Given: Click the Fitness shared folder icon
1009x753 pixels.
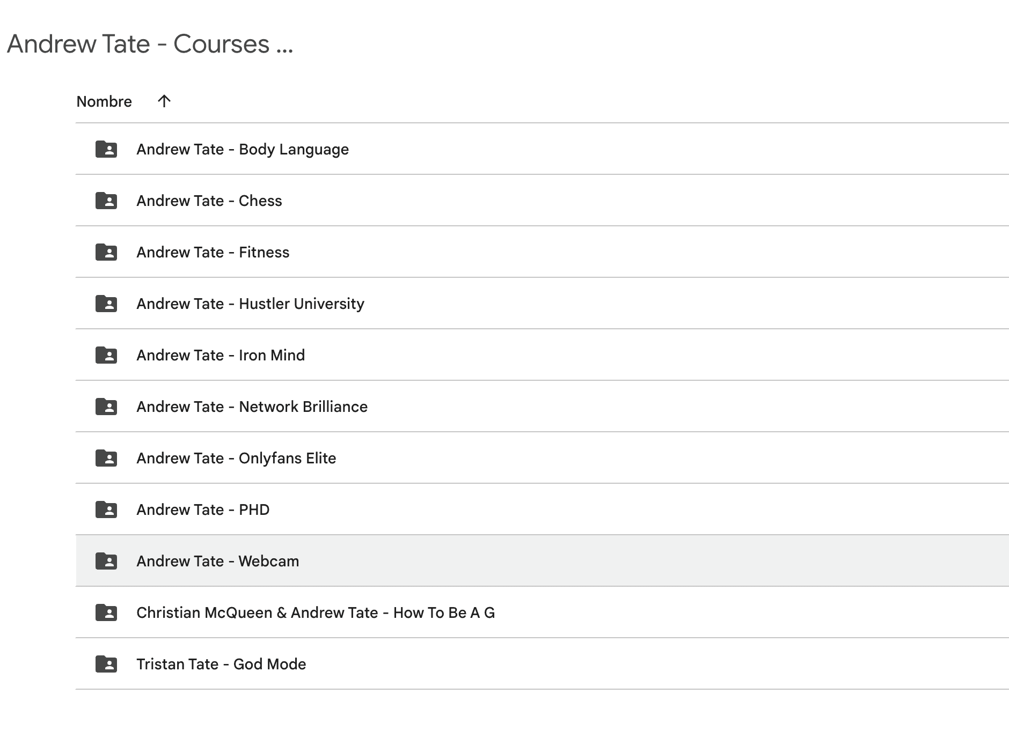Looking at the screenshot, I should click(x=106, y=252).
